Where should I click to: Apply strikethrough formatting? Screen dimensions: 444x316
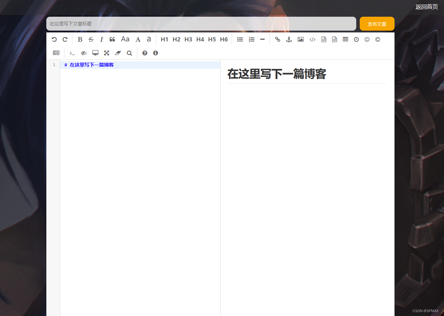pos(91,39)
